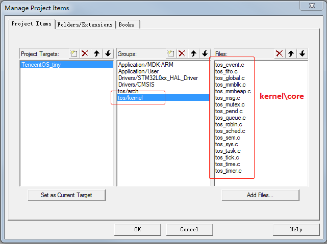
Task: Select Drivers/CMSIS in Groups list
Action: point(134,85)
